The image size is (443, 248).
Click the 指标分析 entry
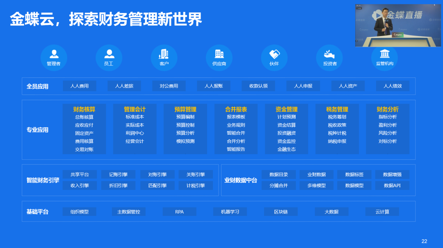point(388,117)
